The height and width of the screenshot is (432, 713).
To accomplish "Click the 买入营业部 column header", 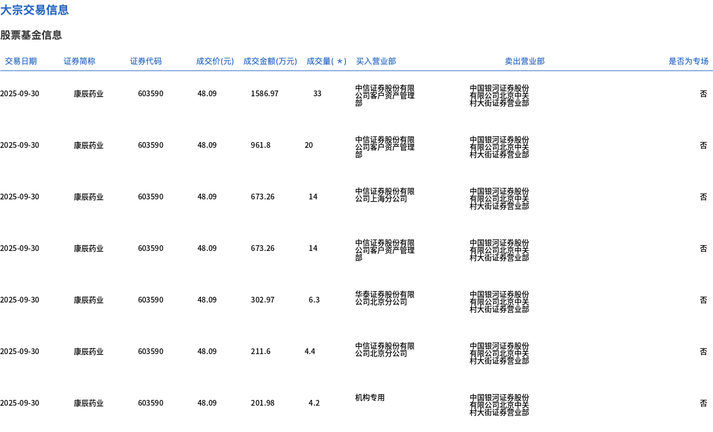I will [x=376, y=61].
